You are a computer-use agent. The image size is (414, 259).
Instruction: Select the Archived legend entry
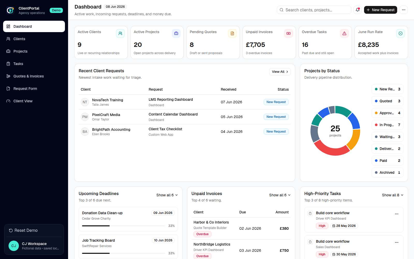388,172
